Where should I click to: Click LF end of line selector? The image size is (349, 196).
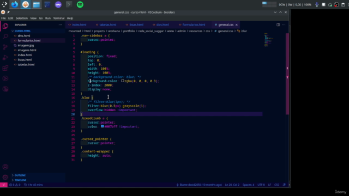pos(269,185)
